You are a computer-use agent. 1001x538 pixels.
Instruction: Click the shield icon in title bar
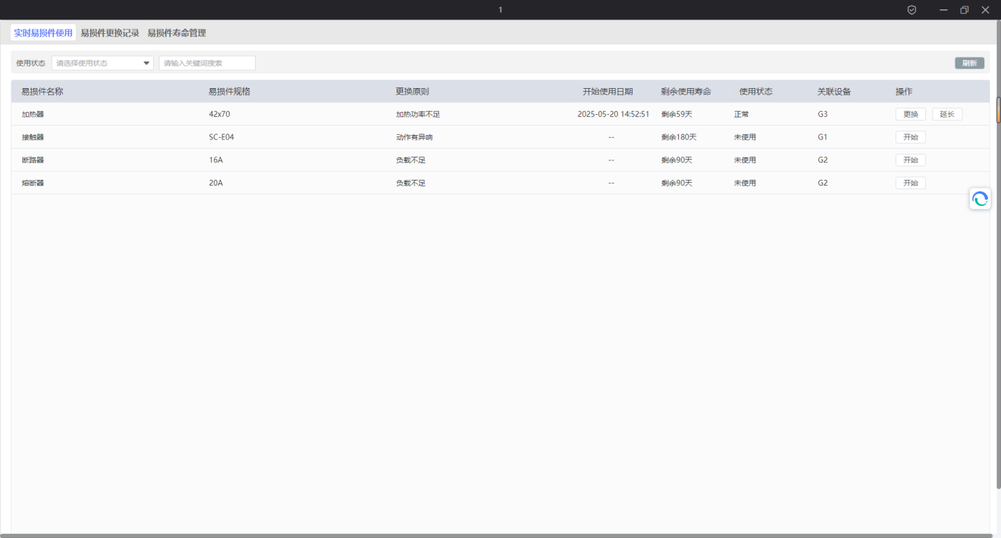[911, 10]
